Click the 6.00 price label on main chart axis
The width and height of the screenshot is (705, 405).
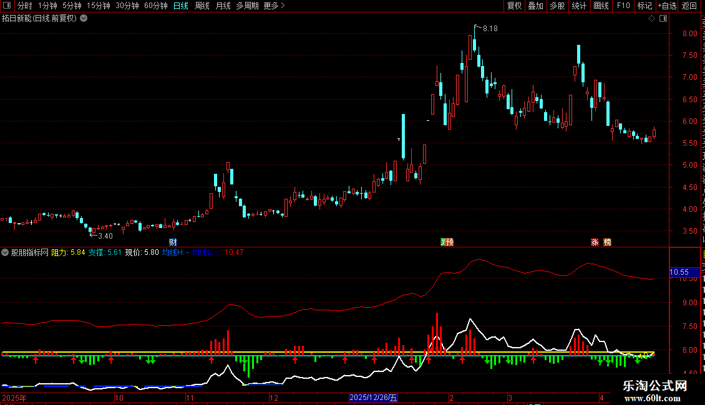[x=689, y=121]
